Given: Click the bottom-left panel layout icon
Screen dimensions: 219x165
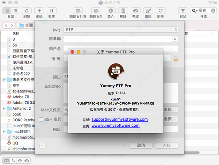Looking at the screenshot, I should [6, 161].
